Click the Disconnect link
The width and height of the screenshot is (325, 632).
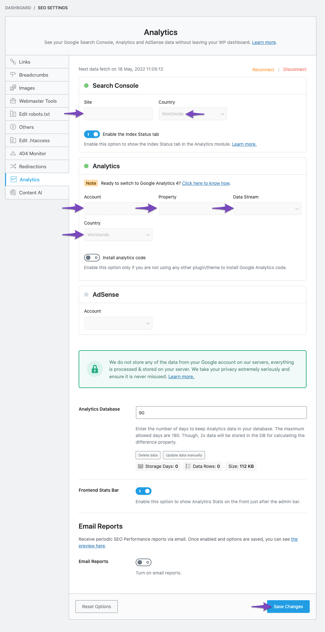pyautogui.click(x=295, y=69)
